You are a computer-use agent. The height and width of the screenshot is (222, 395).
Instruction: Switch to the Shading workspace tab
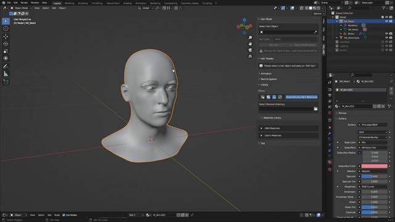[x=128, y=3]
